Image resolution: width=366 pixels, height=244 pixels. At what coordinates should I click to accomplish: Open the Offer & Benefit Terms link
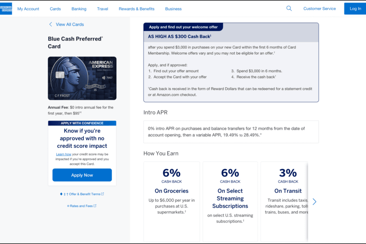tap(82, 194)
